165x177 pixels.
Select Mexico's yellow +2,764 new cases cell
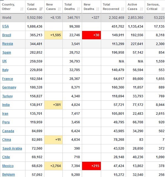pos(53,166)
